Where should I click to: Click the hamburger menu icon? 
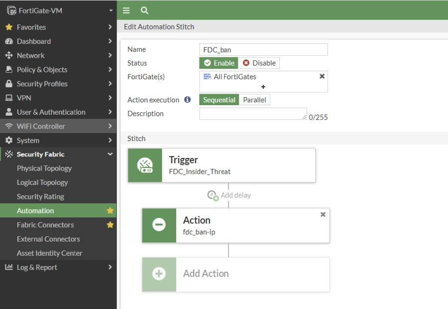click(x=126, y=10)
